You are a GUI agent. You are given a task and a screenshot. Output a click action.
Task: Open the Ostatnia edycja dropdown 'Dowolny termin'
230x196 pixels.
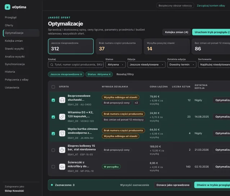[181, 65]
